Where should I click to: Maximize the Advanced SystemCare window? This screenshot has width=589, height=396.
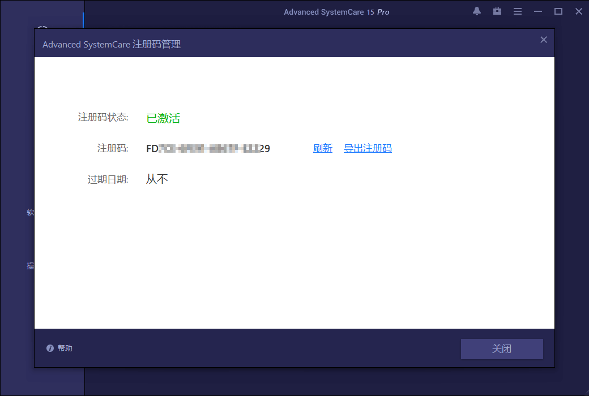point(558,12)
